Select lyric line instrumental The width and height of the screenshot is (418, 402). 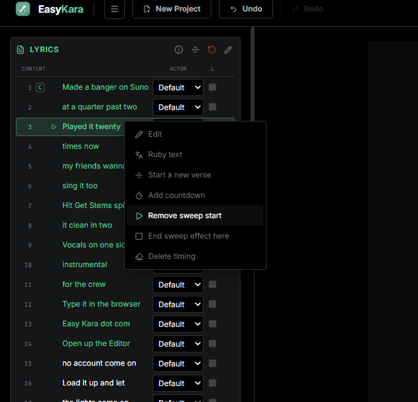(x=85, y=265)
